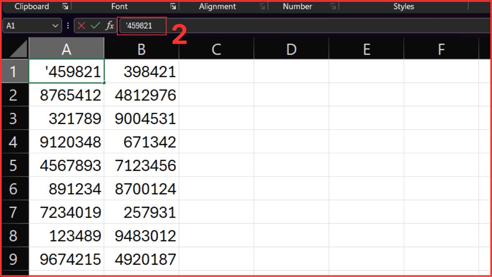
Task: Cancel the formula bar entry with X
Action: (x=81, y=26)
